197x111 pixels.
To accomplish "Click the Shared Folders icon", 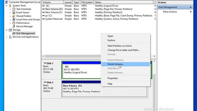I will [x=14, y=16].
